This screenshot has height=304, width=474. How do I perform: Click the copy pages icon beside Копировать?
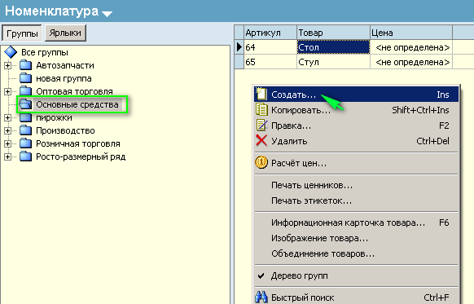[x=261, y=109]
